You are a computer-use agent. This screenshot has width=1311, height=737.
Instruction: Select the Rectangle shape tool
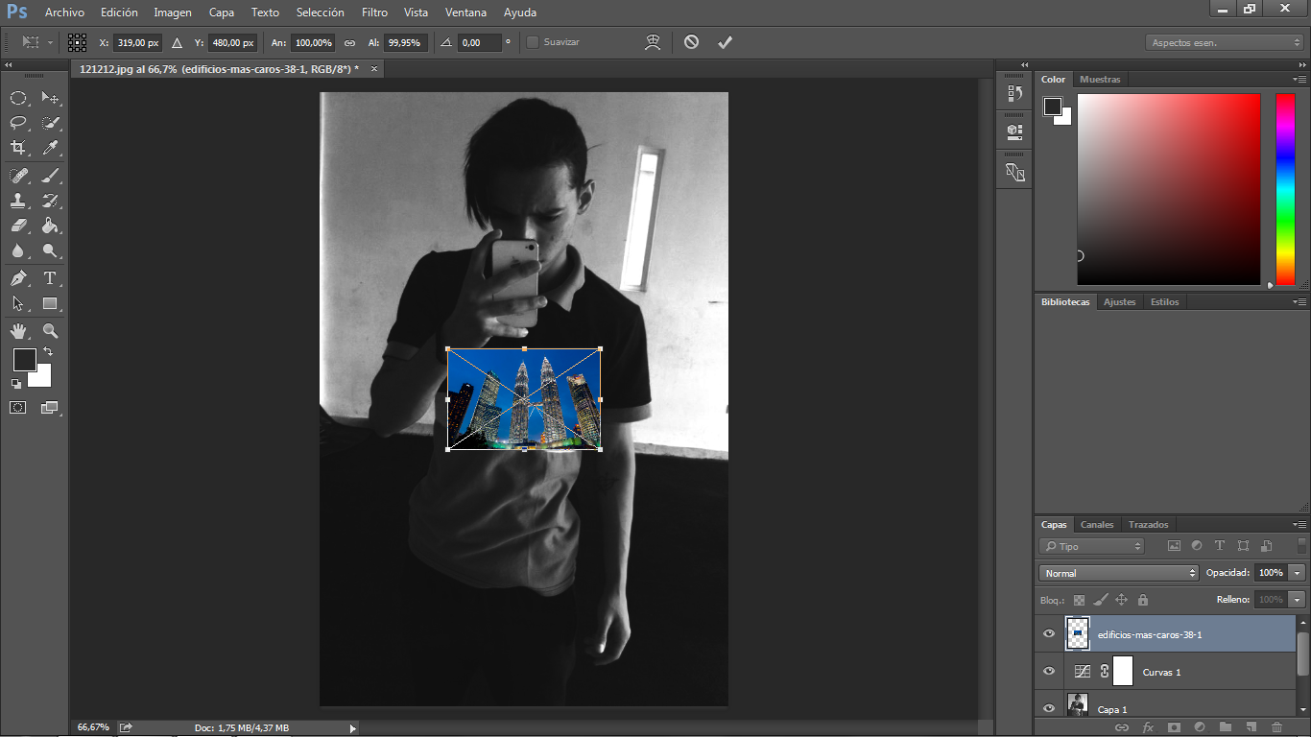(x=50, y=303)
